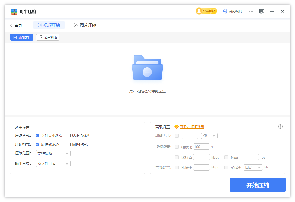Click the 清空列表 clear list button
Viewport: 295px width, 202px height.
tap(48, 37)
